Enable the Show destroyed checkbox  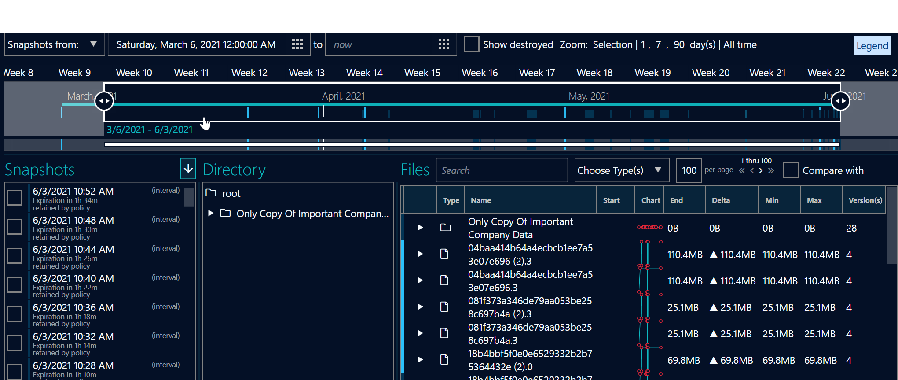[471, 44]
